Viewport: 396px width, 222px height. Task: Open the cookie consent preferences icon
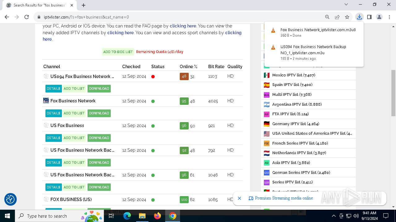click(x=11, y=199)
